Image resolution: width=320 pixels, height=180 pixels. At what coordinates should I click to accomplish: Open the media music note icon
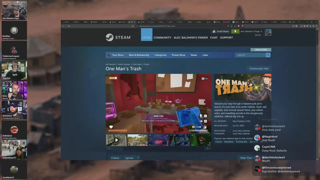(x=301, y=26)
